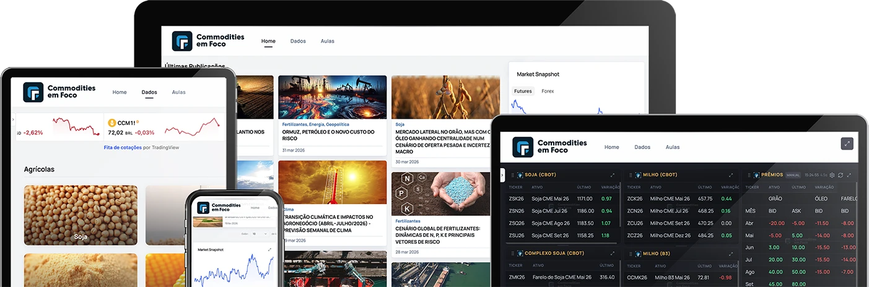Select the Home tab on the laptop screen

(268, 41)
